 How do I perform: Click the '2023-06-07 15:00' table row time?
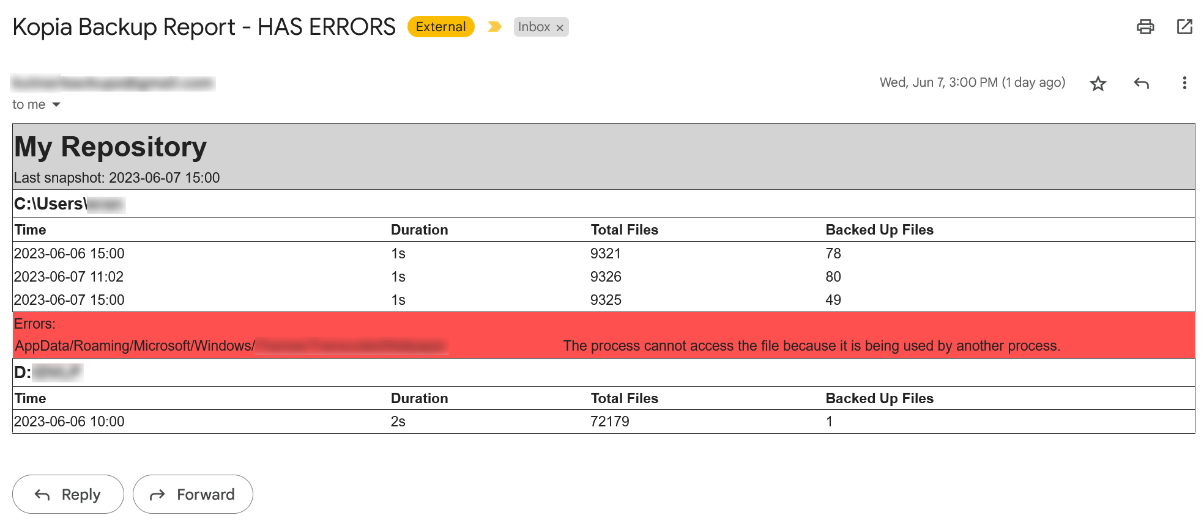pos(69,300)
